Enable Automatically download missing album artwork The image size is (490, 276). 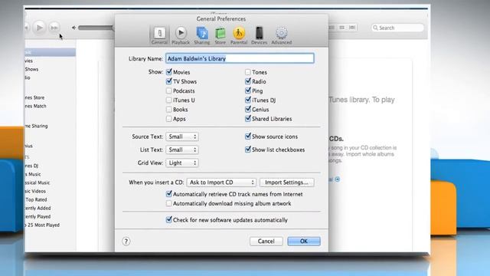click(x=169, y=203)
